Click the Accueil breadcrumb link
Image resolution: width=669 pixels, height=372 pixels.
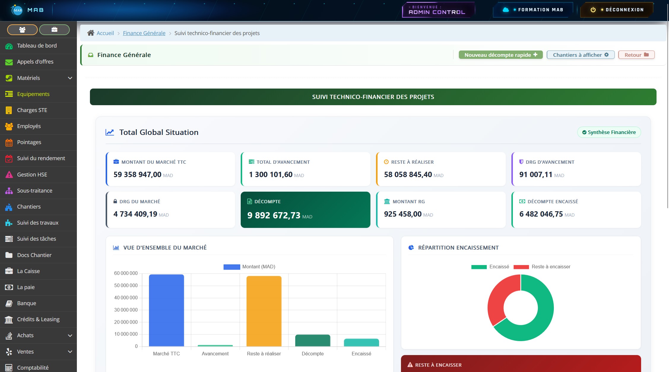pos(105,33)
